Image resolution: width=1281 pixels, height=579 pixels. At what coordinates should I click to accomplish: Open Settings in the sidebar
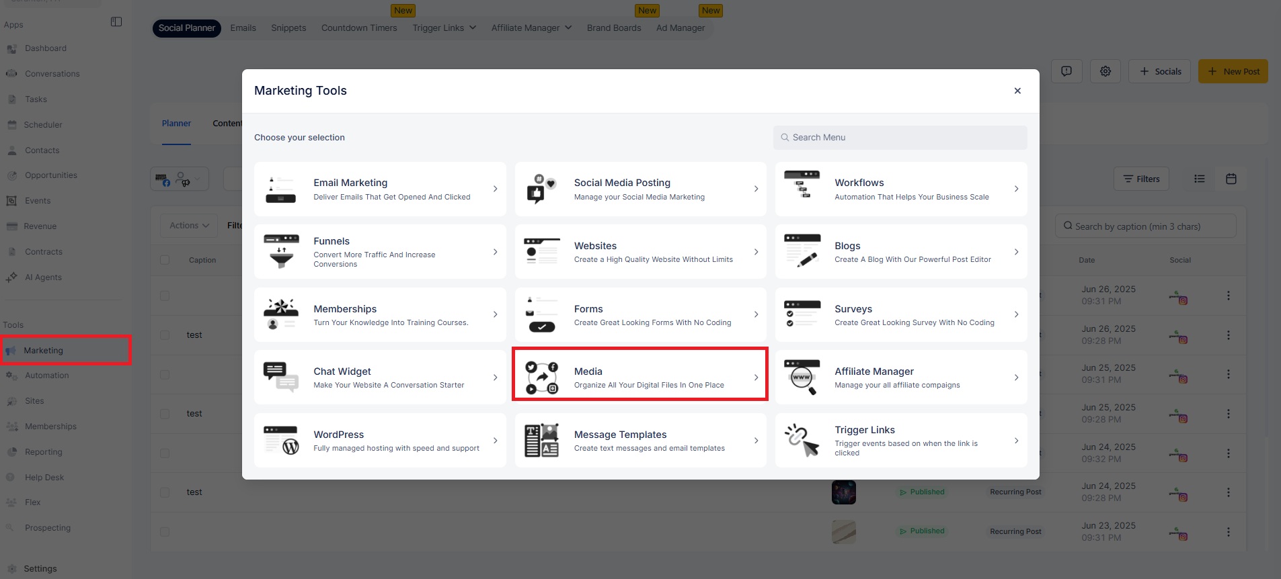pyautogui.click(x=40, y=569)
